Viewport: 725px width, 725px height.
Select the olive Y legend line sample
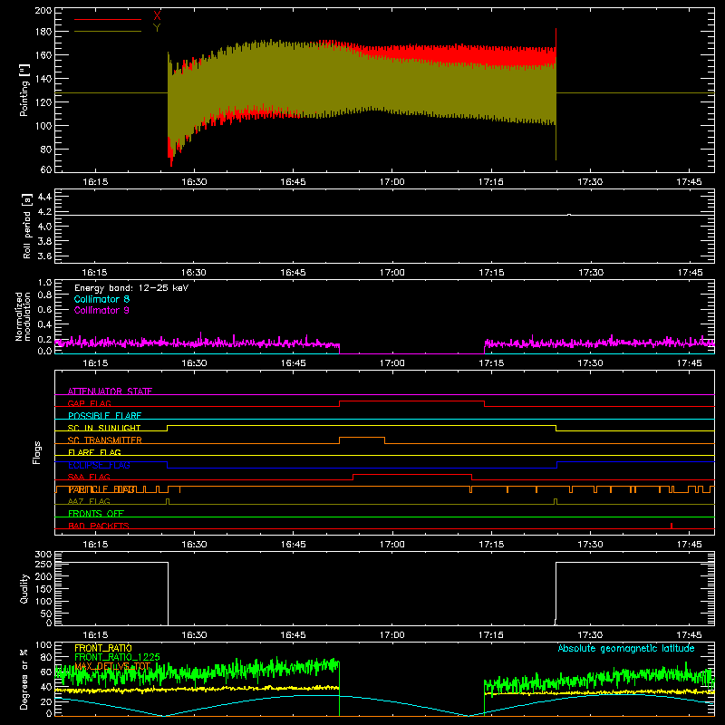[108, 32]
